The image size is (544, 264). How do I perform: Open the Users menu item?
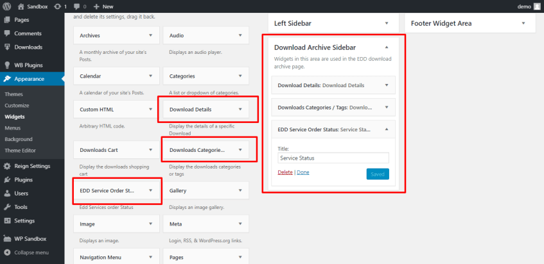[x=21, y=194]
